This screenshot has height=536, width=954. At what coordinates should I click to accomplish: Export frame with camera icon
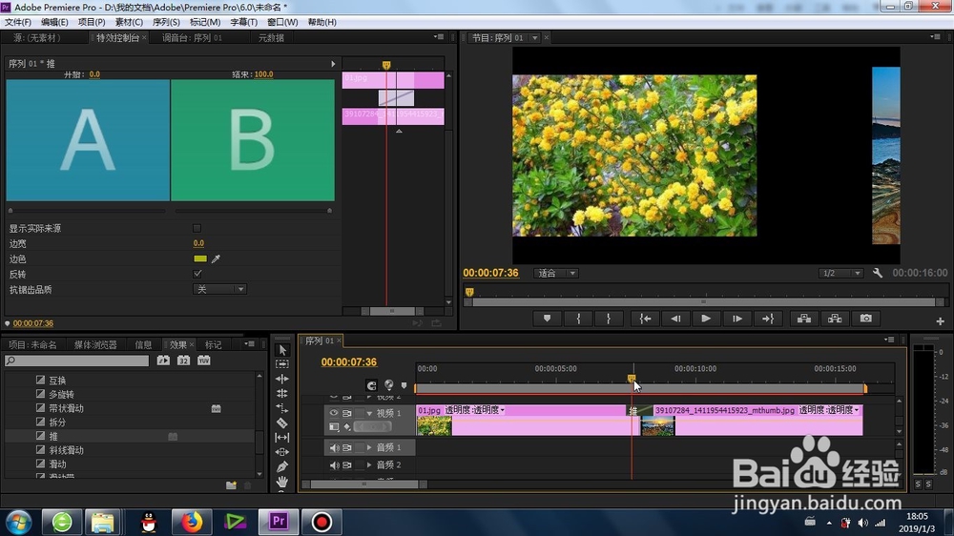coord(866,319)
